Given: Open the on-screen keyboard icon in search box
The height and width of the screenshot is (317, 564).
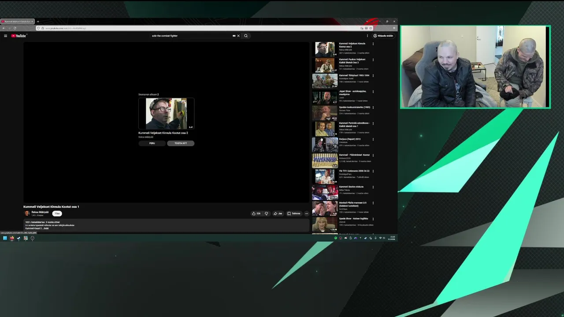Looking at the screenshot, I should tap(234, 36).
